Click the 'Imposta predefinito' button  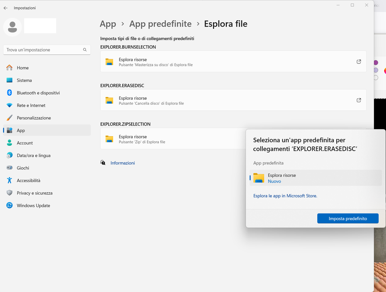coord(348,218)
